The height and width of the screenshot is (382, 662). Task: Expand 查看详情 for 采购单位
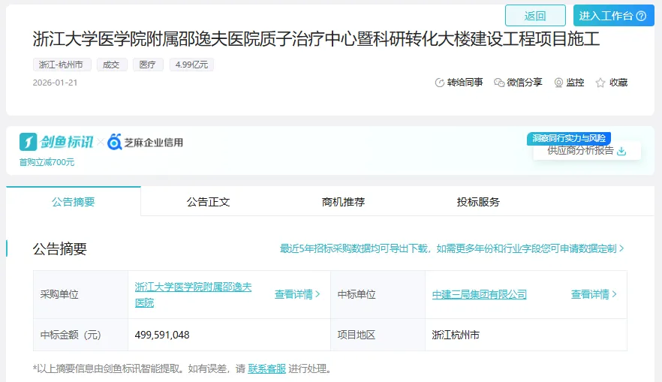[x=297, y=294]
